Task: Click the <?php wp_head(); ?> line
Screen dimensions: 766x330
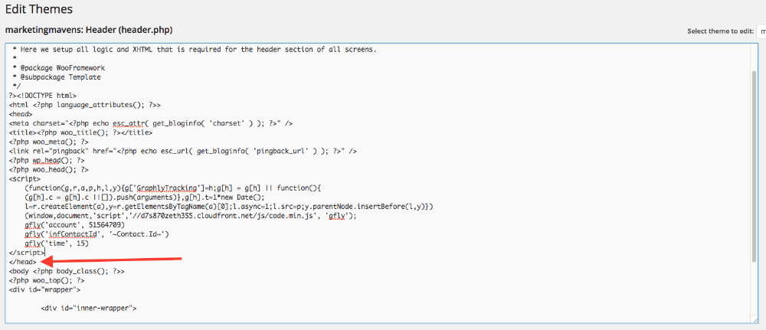Action: point(47,160)
